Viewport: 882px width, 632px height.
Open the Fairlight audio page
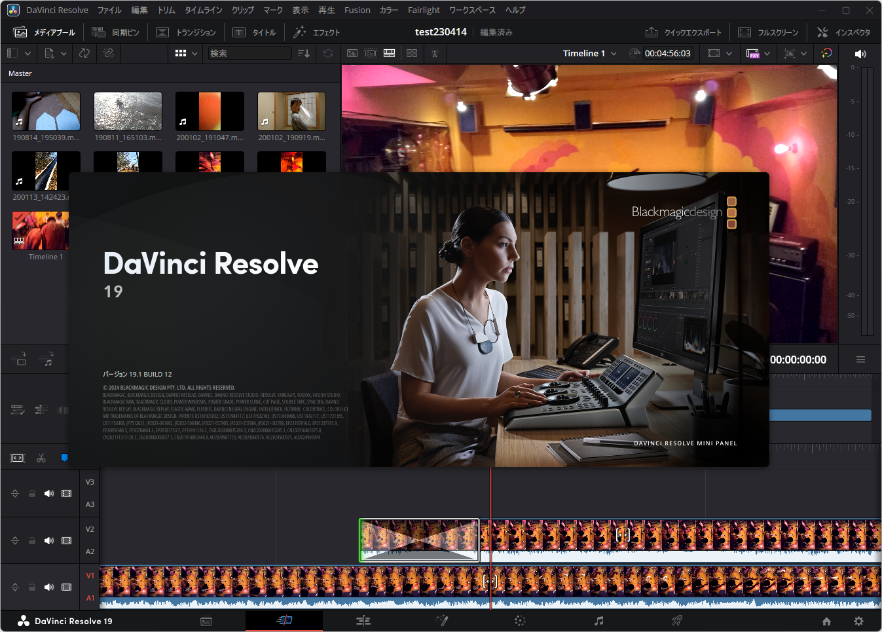tap(598, 621)
